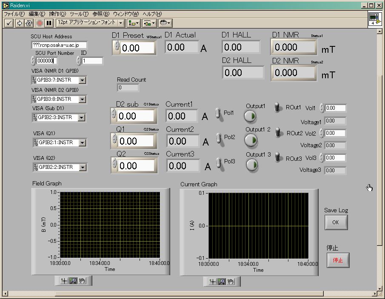The image size is (385, 299).
Task: Toggle the Output1 round button
Action: (251, 116)
